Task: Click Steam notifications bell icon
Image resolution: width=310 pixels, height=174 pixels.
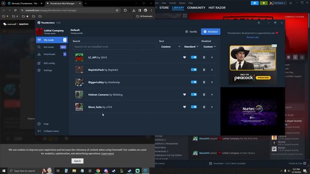Action: click(x=263, y=3)
